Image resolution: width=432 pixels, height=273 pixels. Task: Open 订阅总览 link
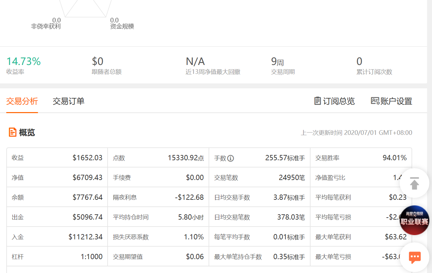pos(334,101)
